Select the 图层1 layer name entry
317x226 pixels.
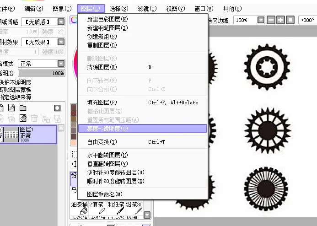(26, 129)
